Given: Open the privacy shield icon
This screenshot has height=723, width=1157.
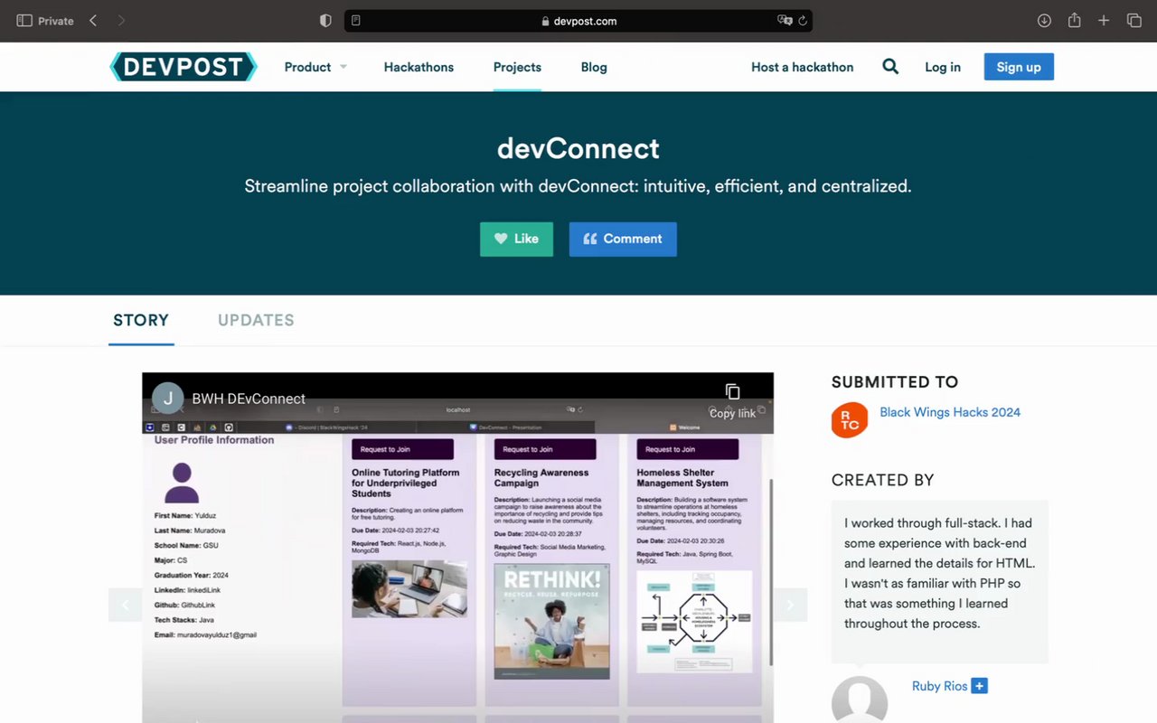Looking at the screenshot, I should pyautogui.click(x=325, y=20).
